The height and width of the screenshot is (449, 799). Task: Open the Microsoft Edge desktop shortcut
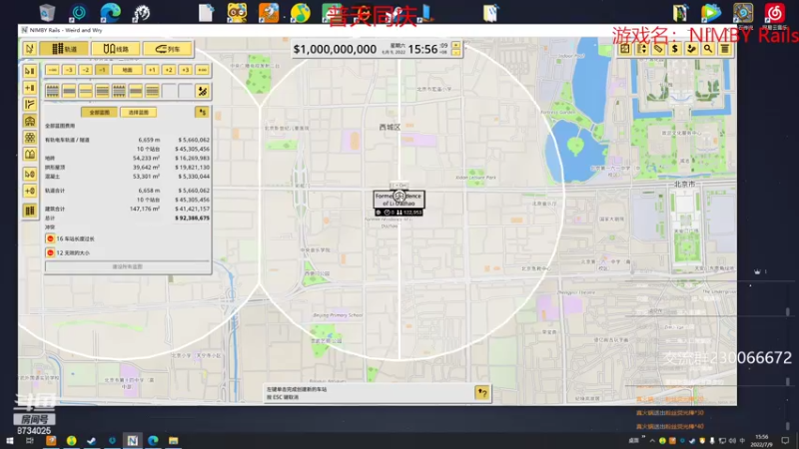point(110,13)
